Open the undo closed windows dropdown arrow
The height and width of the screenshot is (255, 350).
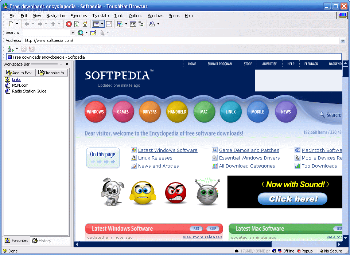click(158, 24)
